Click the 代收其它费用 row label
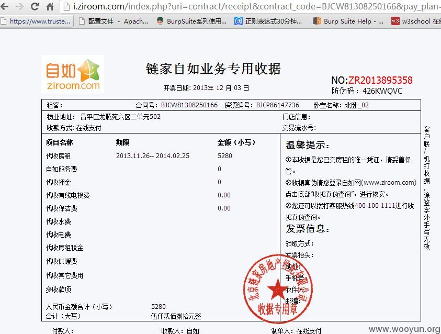This screenshot has height=334, width=441. (x=65, y=275)
